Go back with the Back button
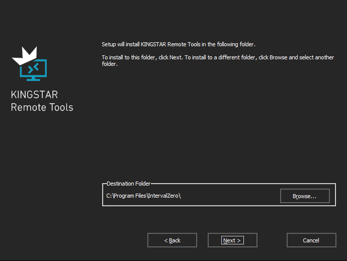The image size is (347, 261). (172, 240)
